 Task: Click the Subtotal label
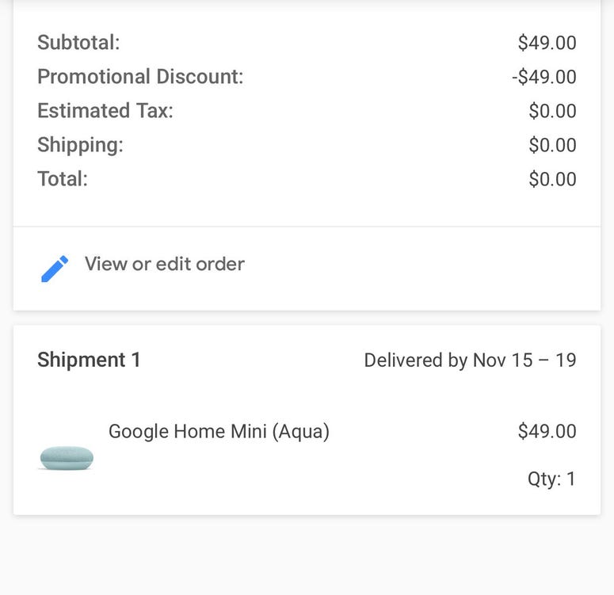pyautogui.click(x=78, y=42)
